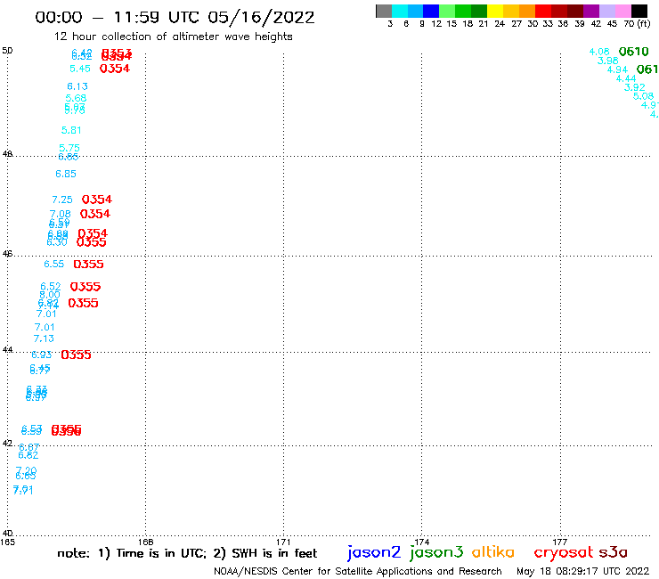Screen dimensions: 659x579
Task: Select the wave height value 3.98
Action: click(608, 61)
